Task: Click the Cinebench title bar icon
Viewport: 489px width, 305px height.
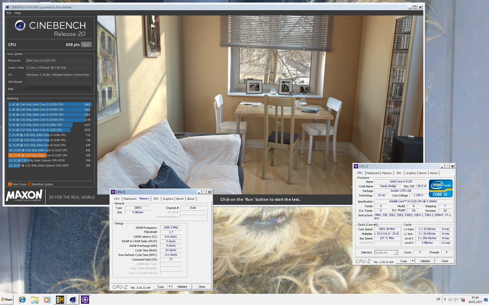Action: [x=7, y=7]
